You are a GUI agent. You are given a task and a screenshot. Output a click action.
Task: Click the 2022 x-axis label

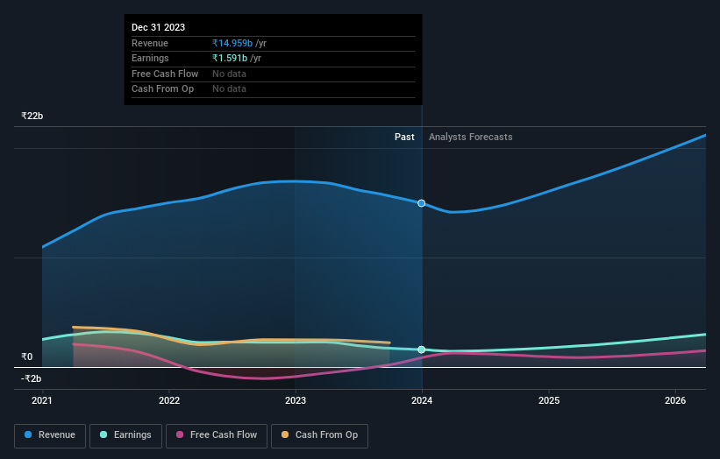169,400
